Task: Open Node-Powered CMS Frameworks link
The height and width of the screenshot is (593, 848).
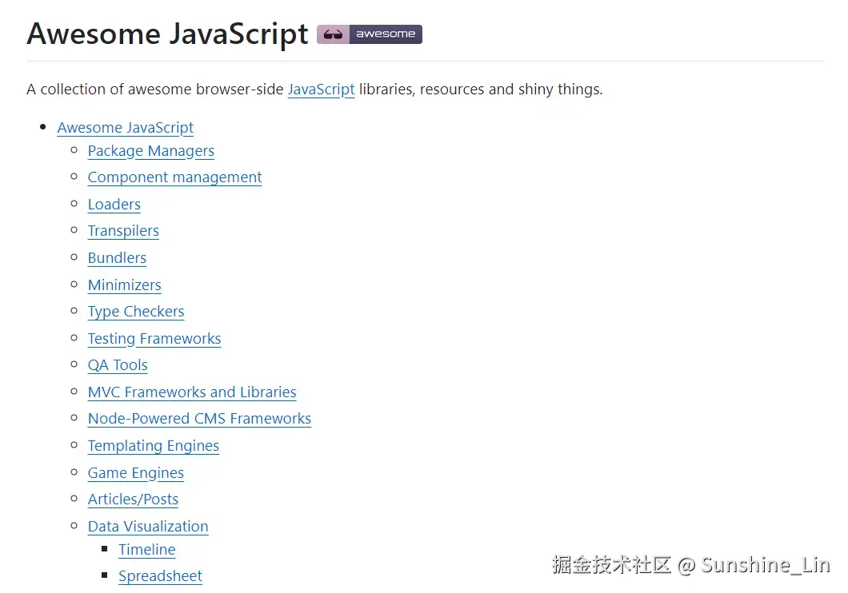Action: click(x=199, y=419)
